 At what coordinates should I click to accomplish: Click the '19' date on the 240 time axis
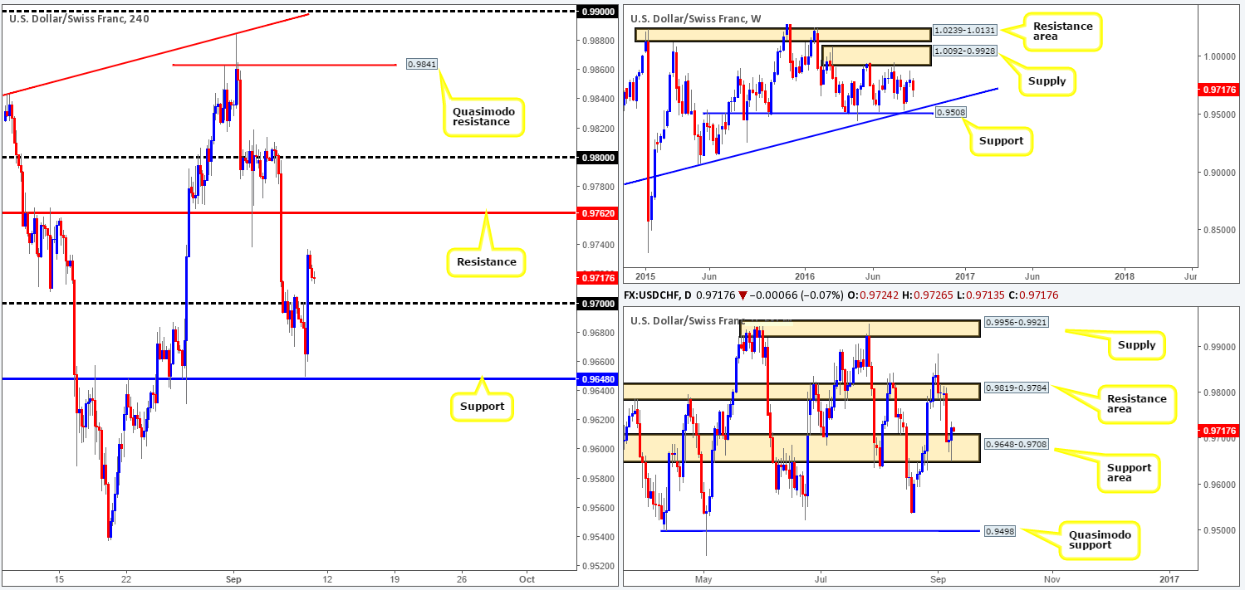point(393,578)
